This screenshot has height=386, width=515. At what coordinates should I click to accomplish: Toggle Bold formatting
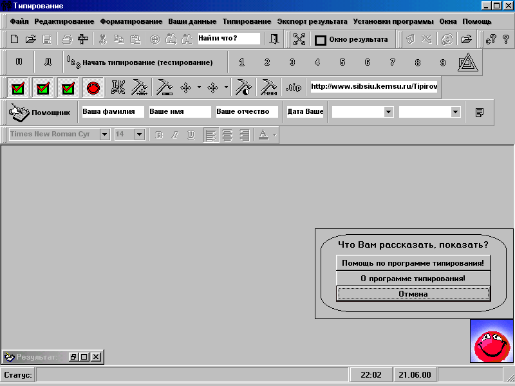coord(159,135)
